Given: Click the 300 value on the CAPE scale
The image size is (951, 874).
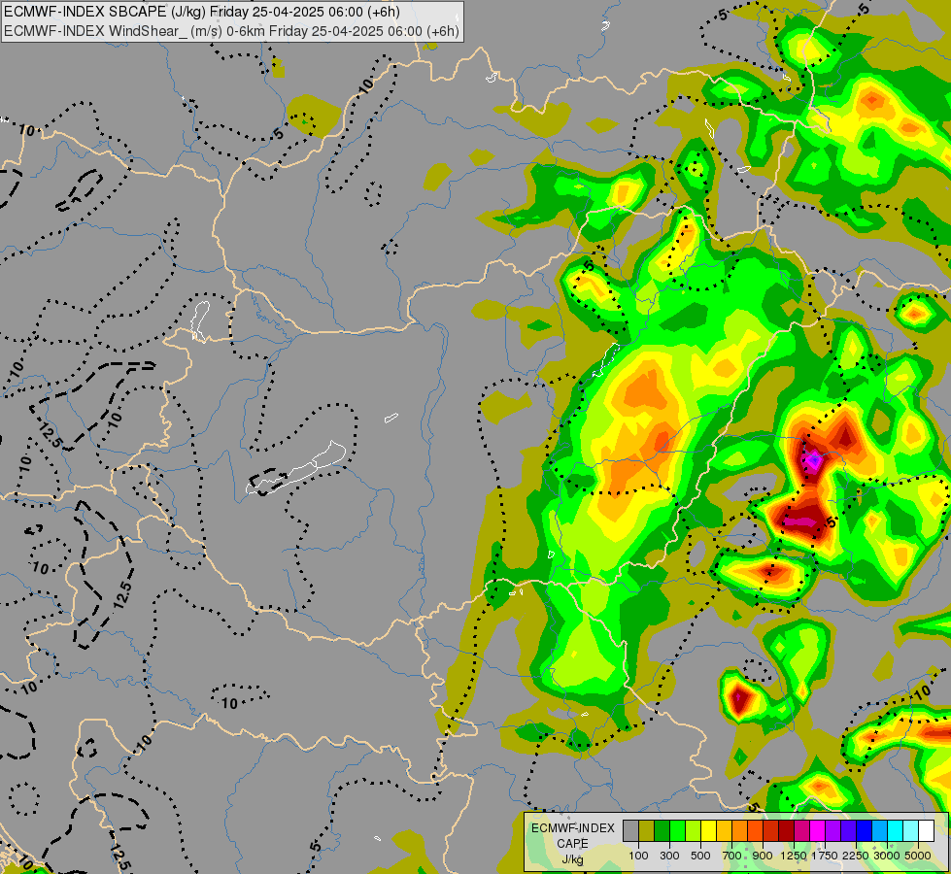Looking at the screenshot, I should (669, 856).
